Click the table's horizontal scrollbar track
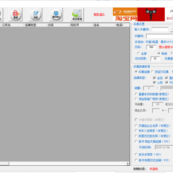Image resolution: width=173 pixels, height=173 pixels. (68, 163)
